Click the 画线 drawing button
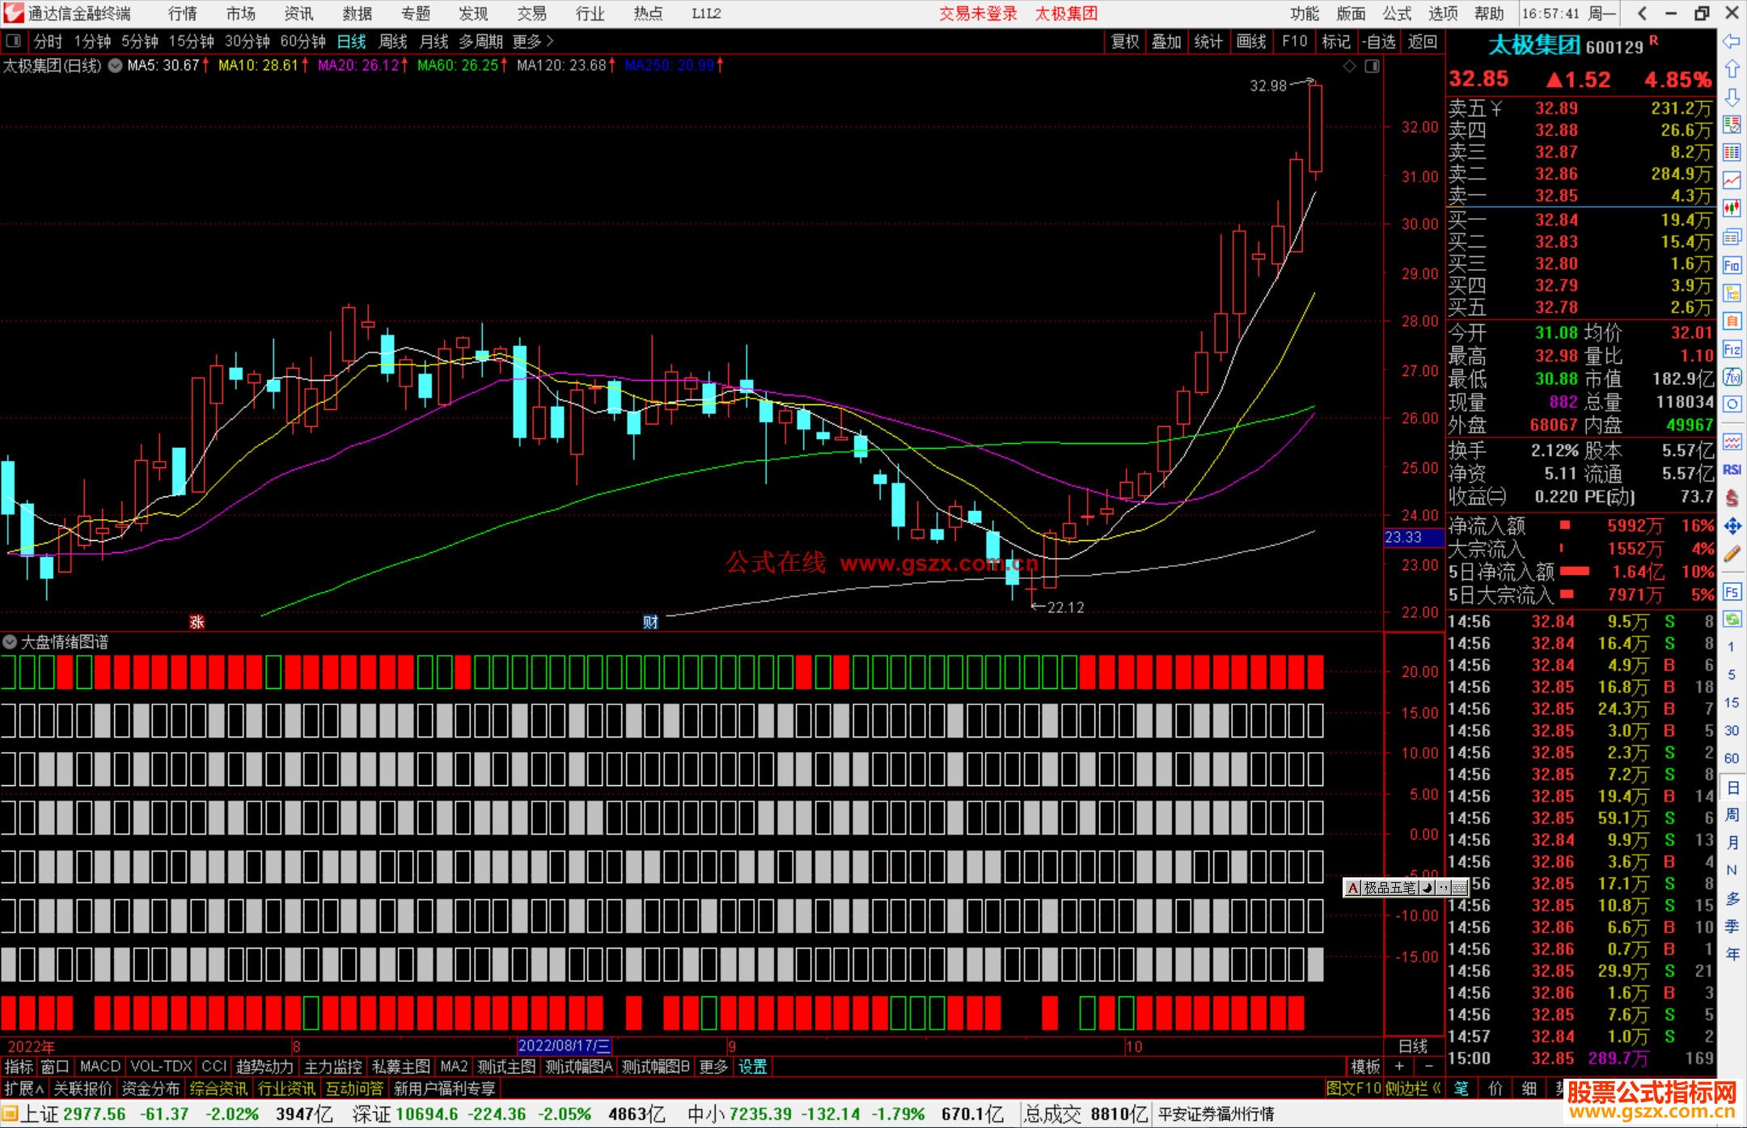1747x1128 pixels. [1251, 41]
